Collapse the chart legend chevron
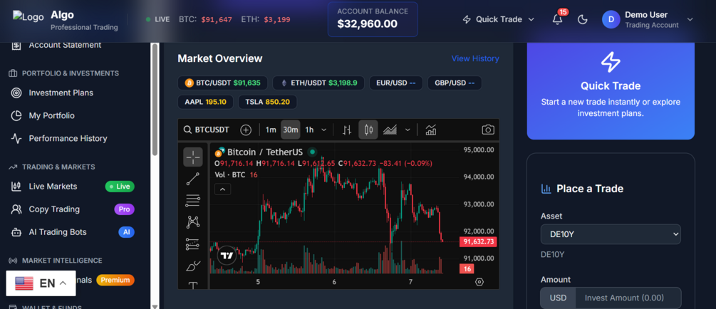Image resolution: width=716 pixels, height=309 pixels. (x=222, y=189)
